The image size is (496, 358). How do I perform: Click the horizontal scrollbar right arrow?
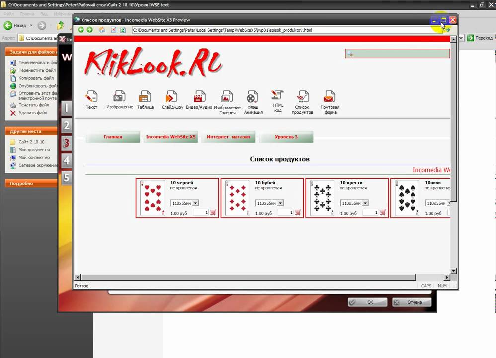(447, 277)
